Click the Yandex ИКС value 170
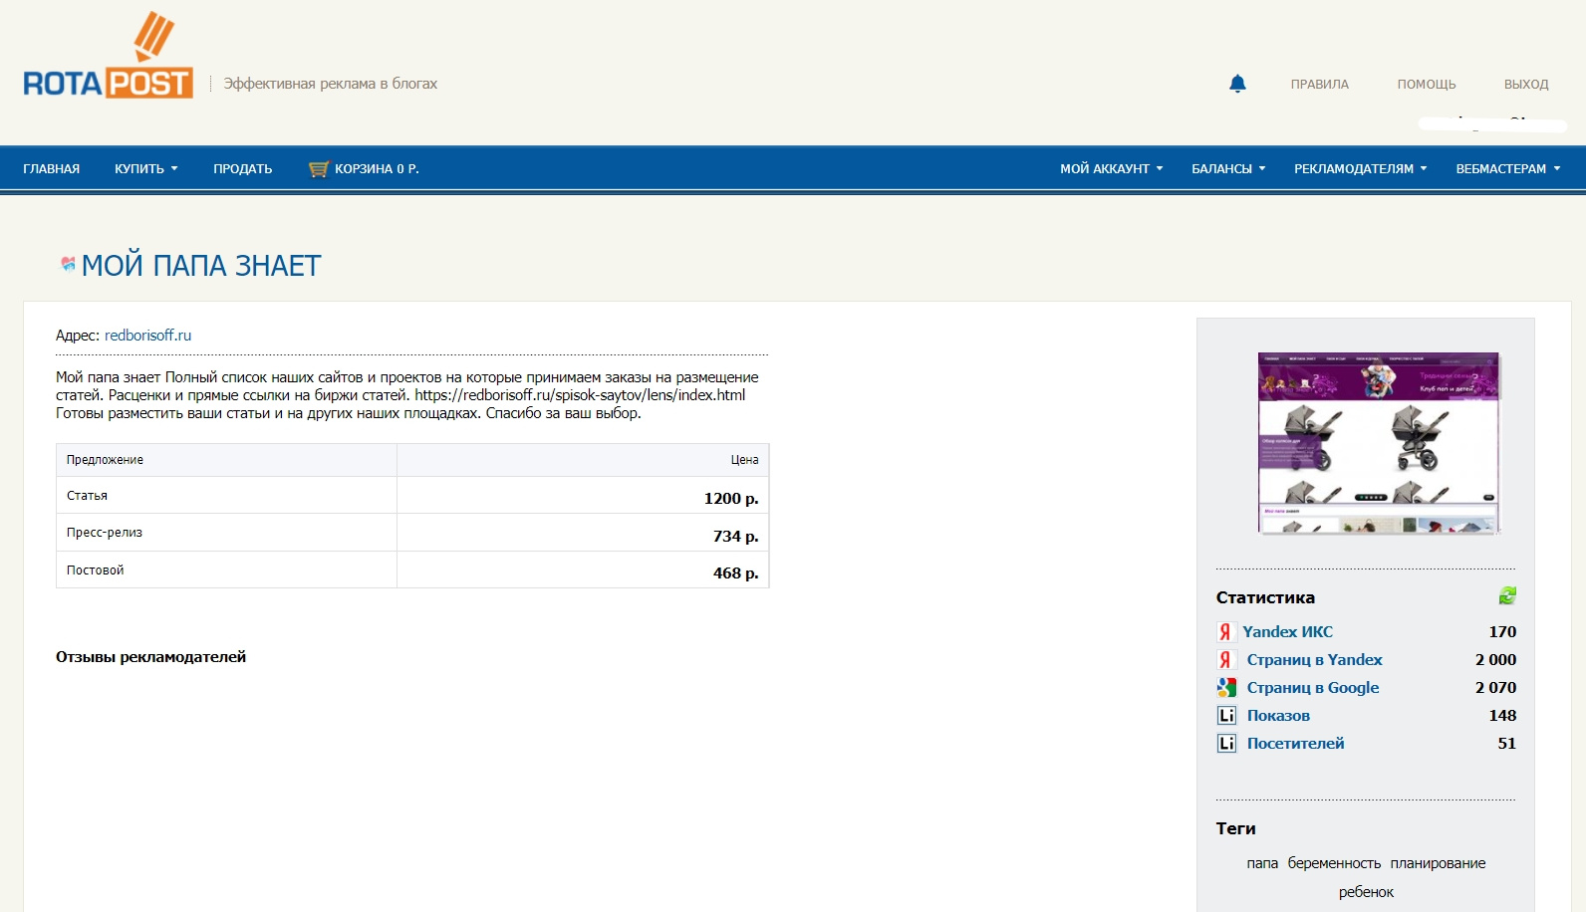The height and width of the screenshot is (912, 1586). point(1502,631)
